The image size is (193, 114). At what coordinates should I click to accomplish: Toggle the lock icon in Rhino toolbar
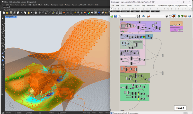point(82,13)
